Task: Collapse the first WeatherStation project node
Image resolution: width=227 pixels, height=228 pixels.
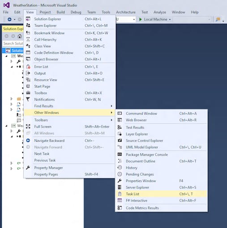Action: (x=6, y=56)
